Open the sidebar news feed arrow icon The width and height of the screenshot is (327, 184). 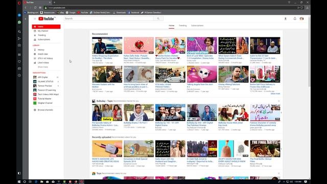19,39
